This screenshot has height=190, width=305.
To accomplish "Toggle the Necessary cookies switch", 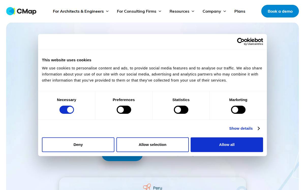I will [x=67, y=110].
